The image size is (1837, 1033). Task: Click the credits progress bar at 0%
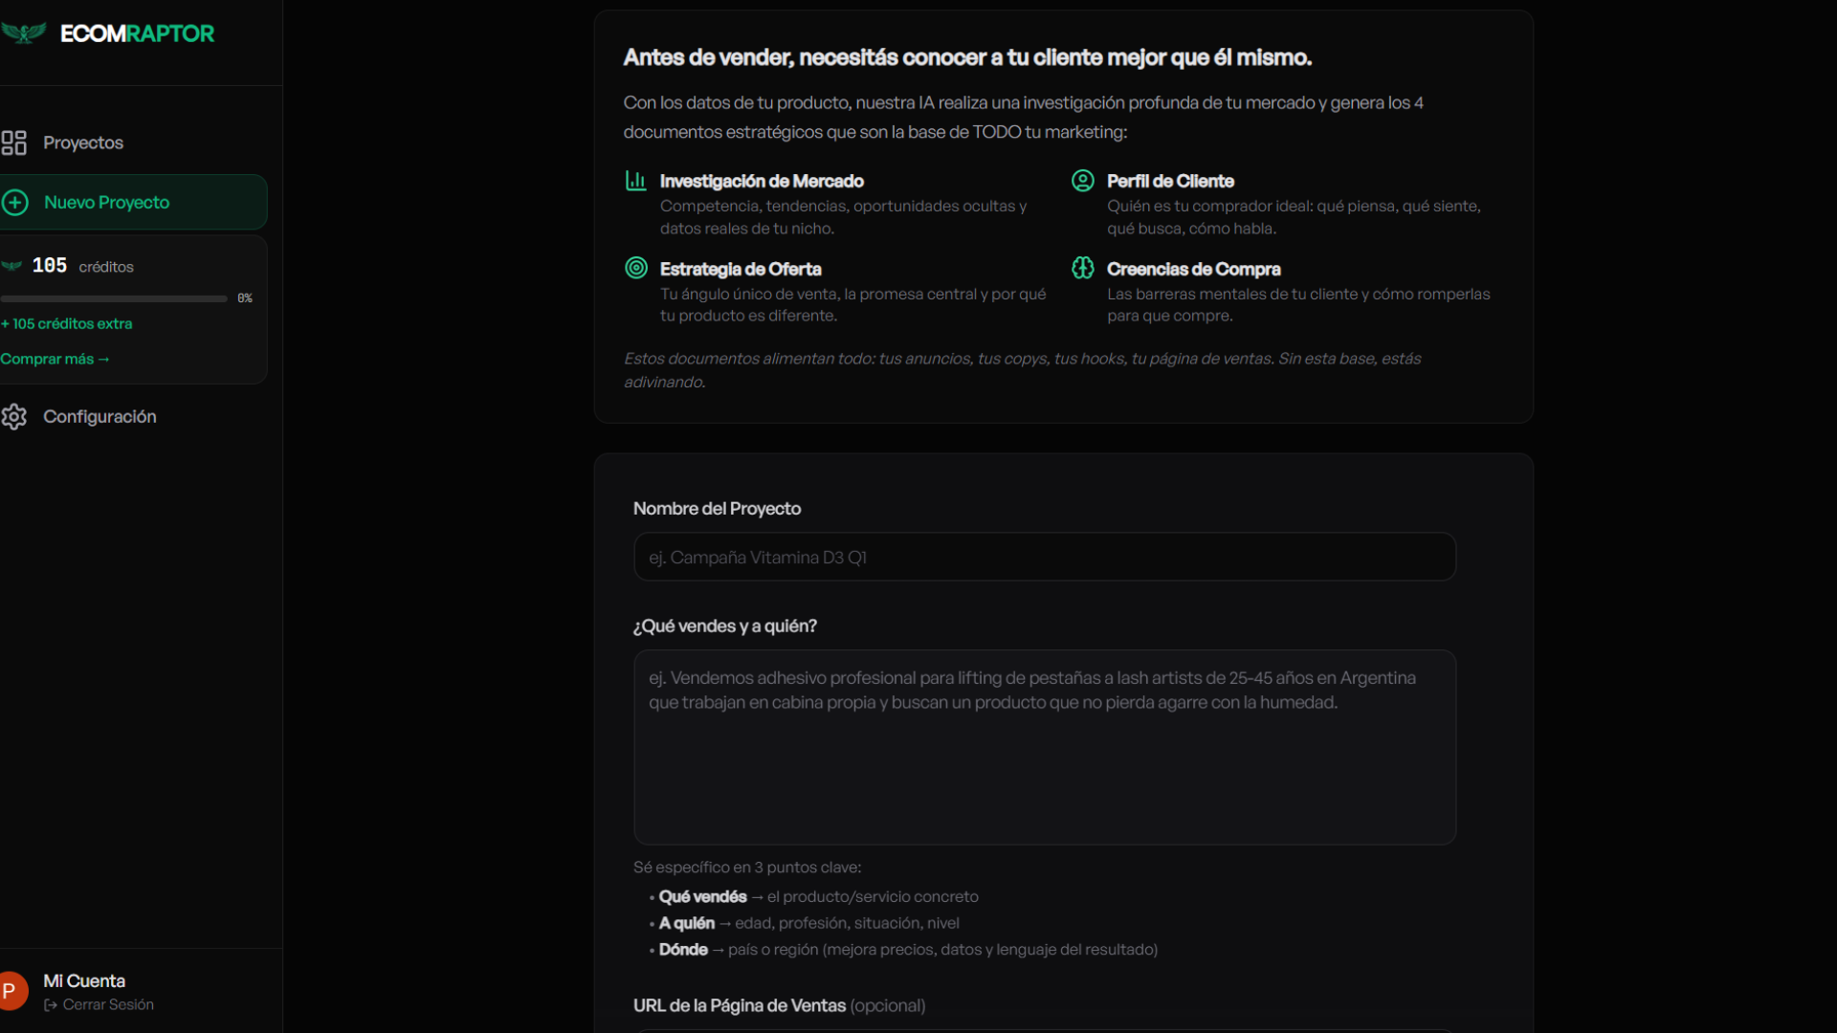(x=114, y=297)
